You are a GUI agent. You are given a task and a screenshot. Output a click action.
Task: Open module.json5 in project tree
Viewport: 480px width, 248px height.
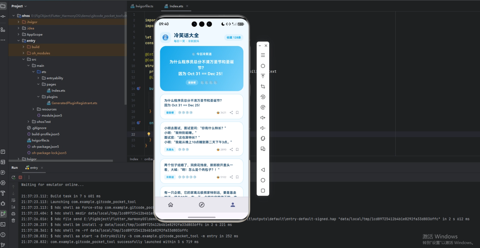pyautogui.click(x=49, y=115)
